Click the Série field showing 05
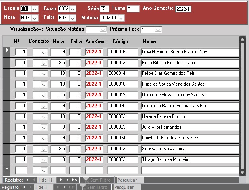The image size is (249, 190). (x=105, y=9)
